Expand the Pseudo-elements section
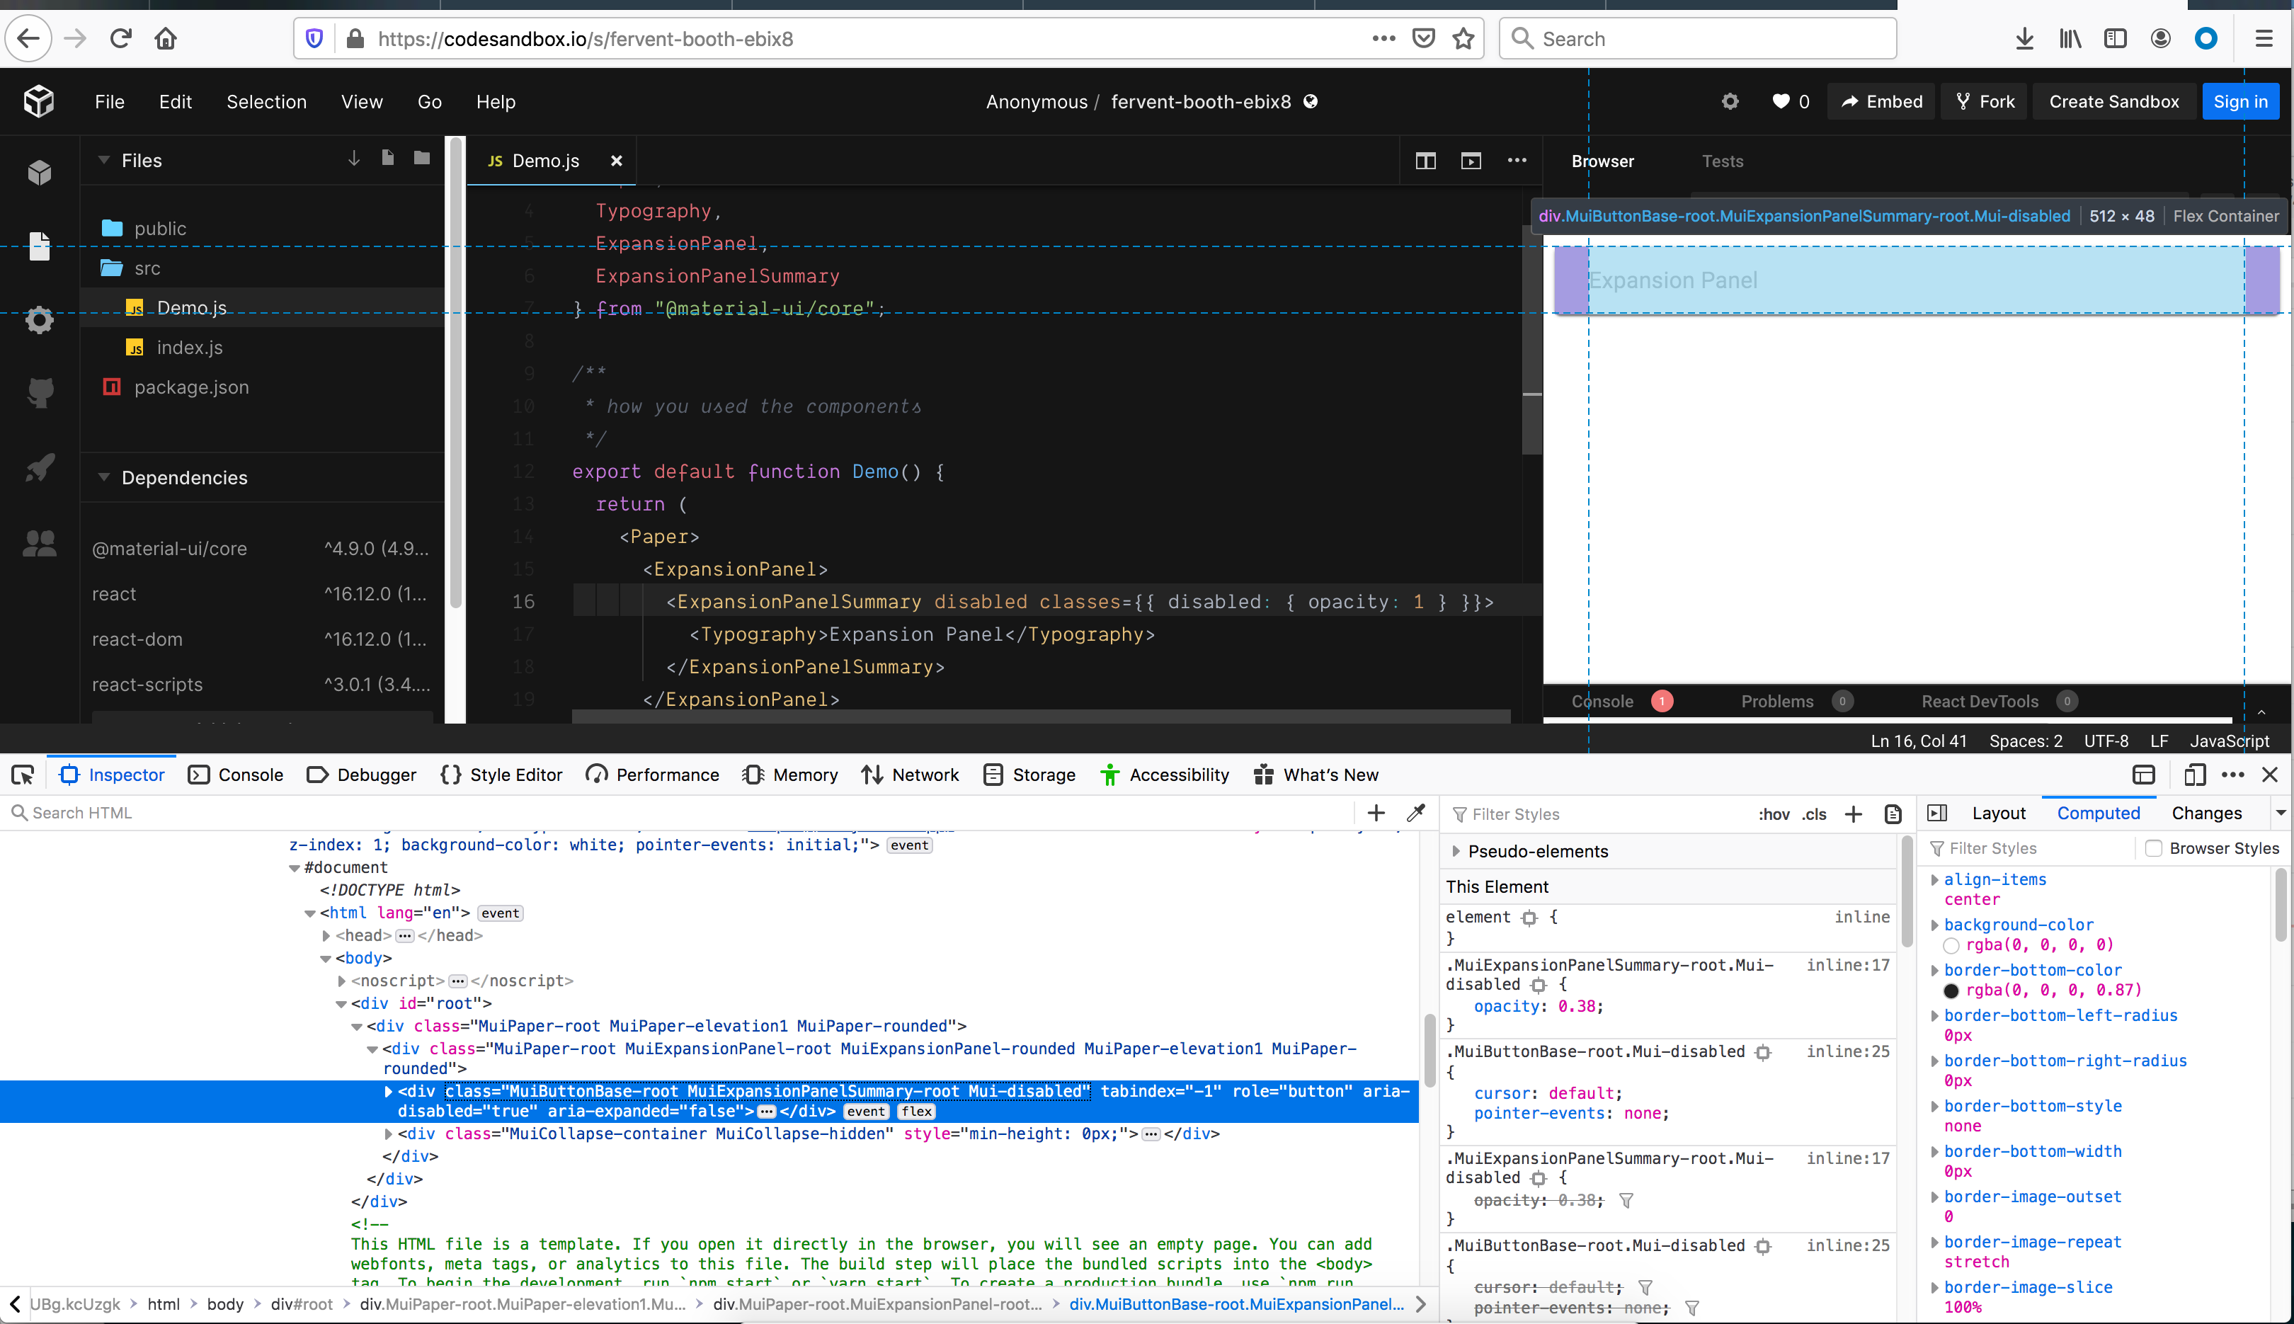The width and height of the screenshot is (2294, 1324). pyautogui.click(x=1456, y=850)
